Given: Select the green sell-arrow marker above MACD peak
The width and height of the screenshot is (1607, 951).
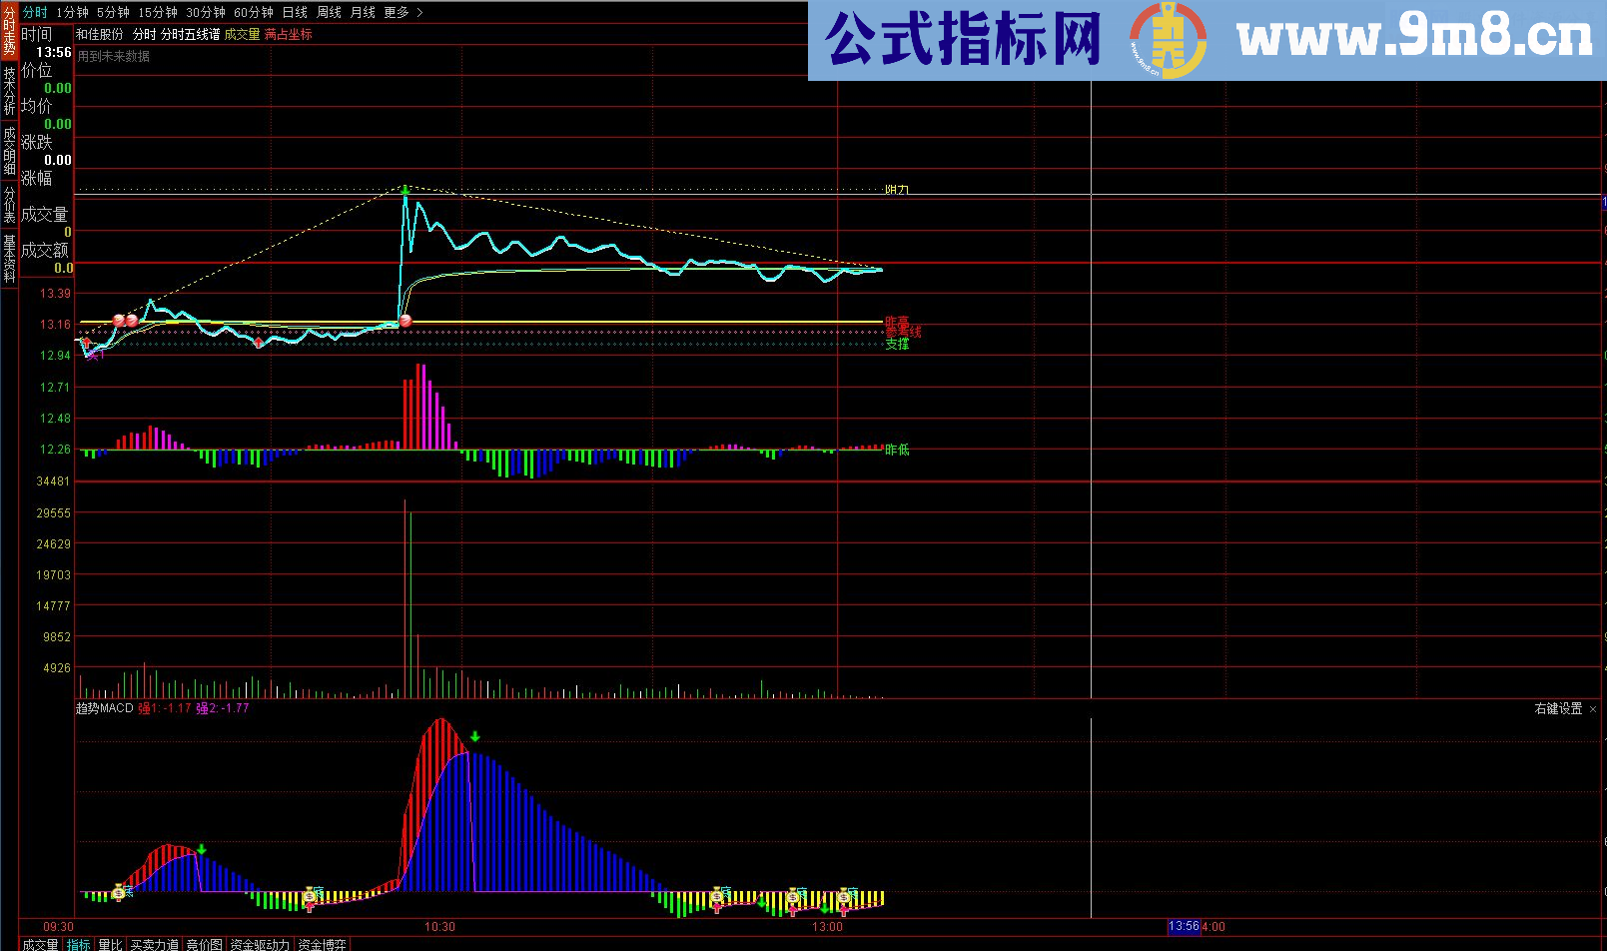Looking at the screenshot, I should 476,737.
